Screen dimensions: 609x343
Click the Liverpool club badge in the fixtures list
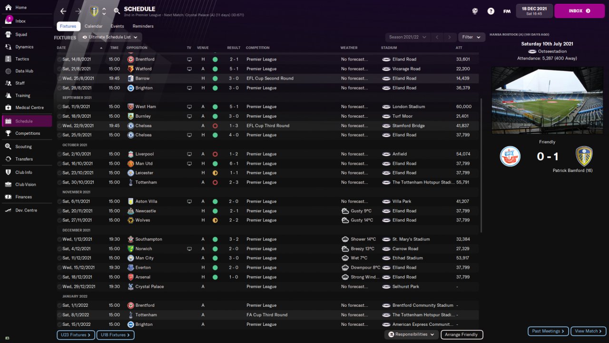pos(131,154)
